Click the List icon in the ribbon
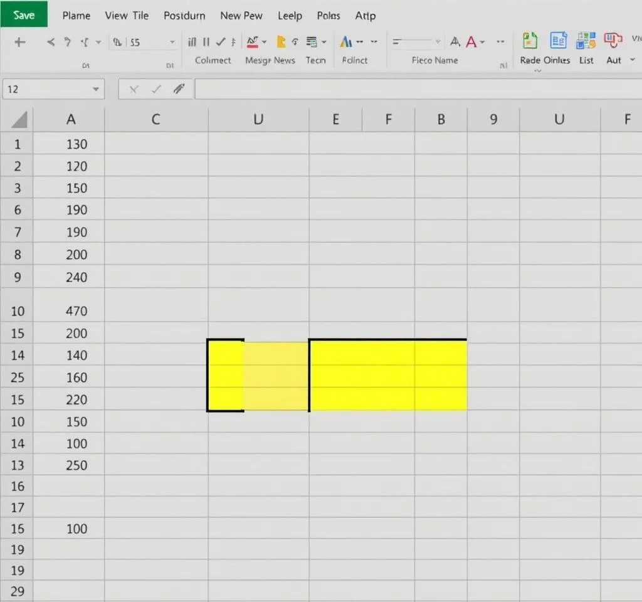The height and width of the screenshot is (602, 642). 587,41
